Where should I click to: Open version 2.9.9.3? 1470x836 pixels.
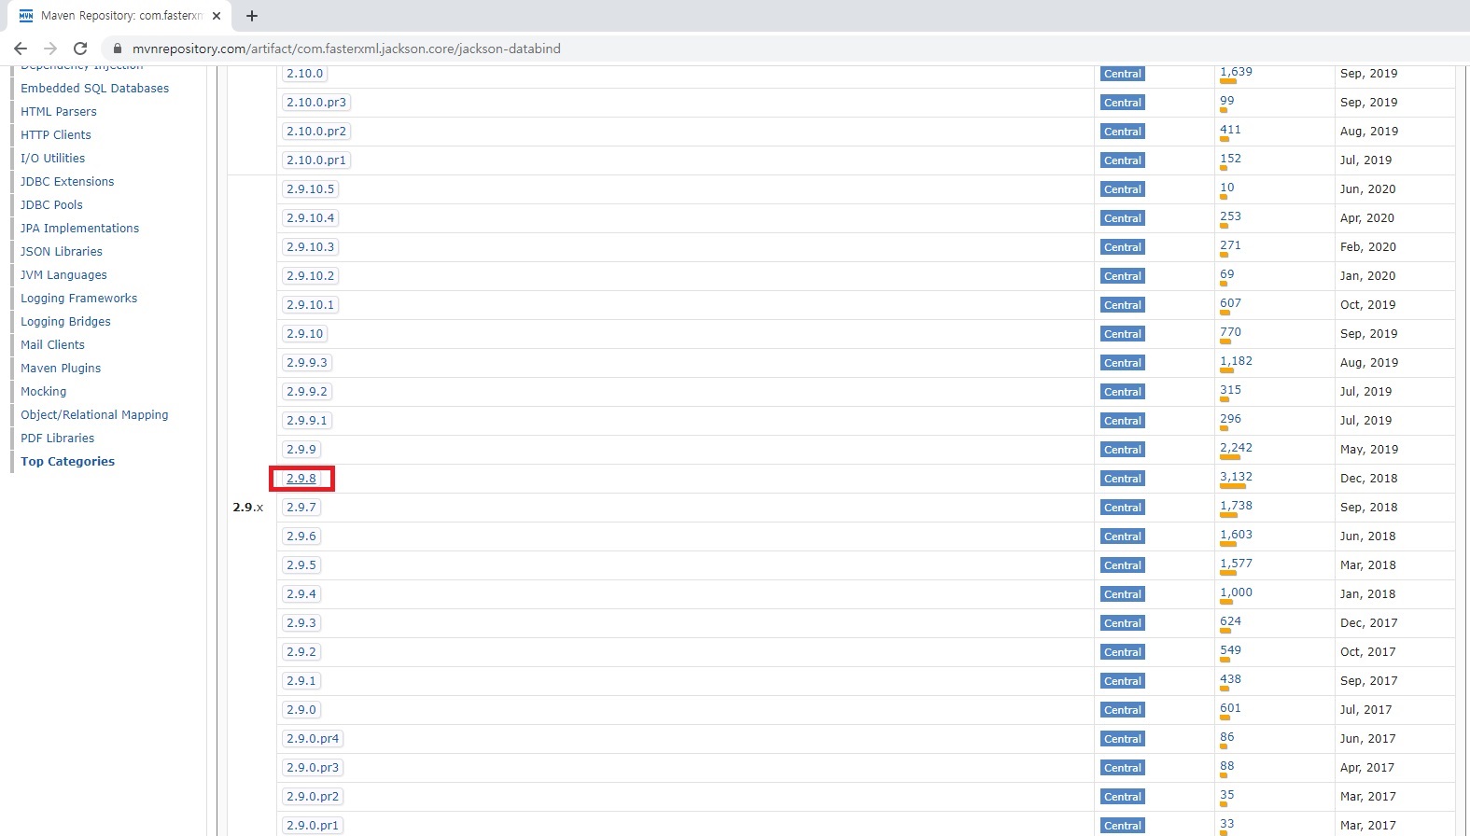click(x=307, y=363)
